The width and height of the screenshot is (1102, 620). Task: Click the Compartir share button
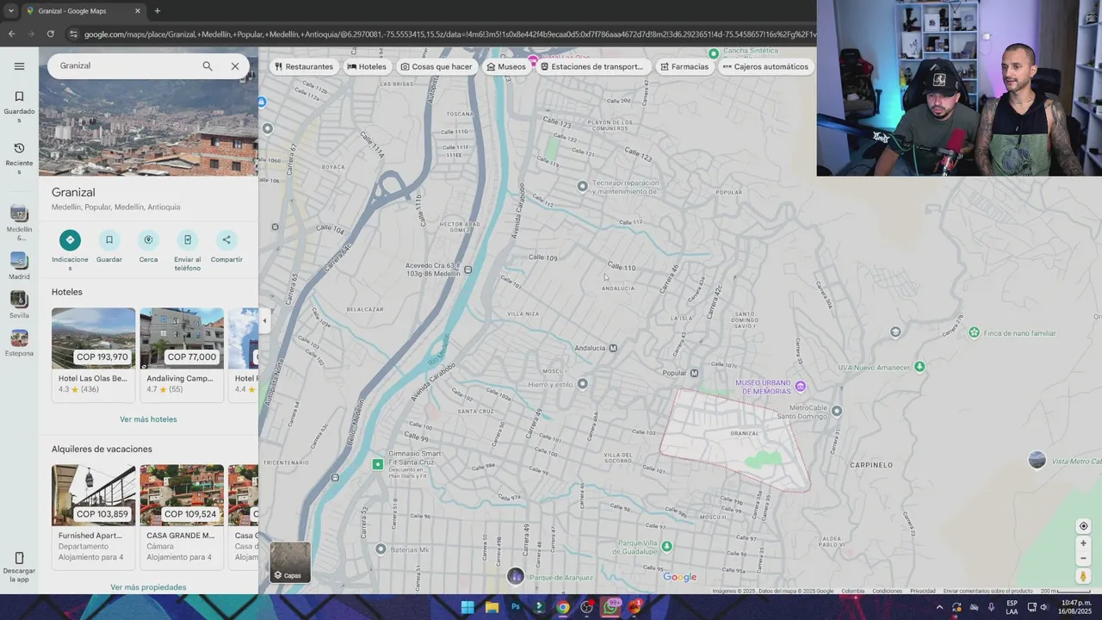226,246
